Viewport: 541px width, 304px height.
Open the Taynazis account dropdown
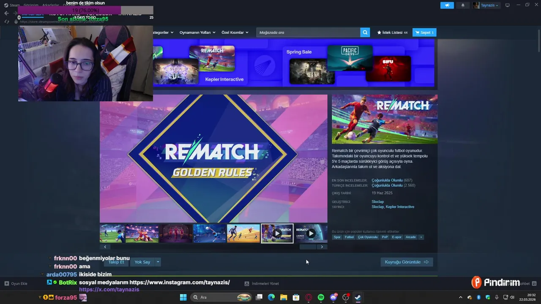[x=486, y=5]
